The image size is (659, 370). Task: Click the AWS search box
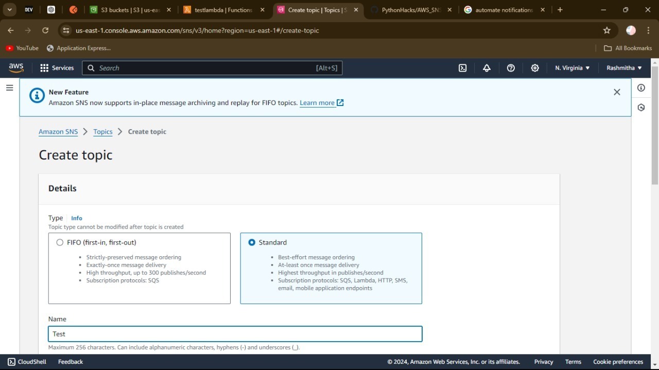212,68
